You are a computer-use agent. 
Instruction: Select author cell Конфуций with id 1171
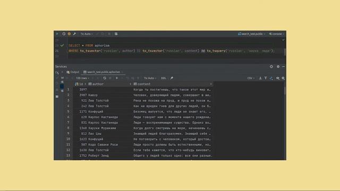tap(110, 111)
